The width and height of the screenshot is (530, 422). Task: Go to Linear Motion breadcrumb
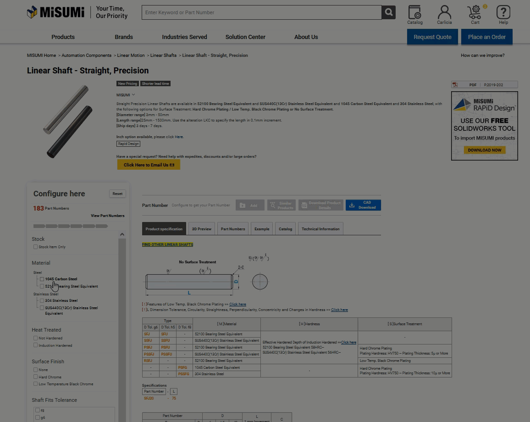click(131, 56)
